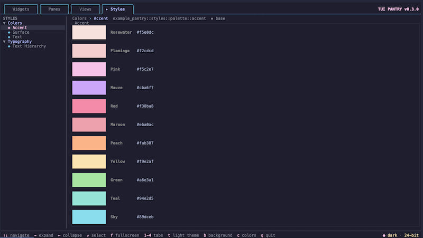Click the background shortcut hint
The width and height of the screenshot is (423, 238).
coord(218,235)
